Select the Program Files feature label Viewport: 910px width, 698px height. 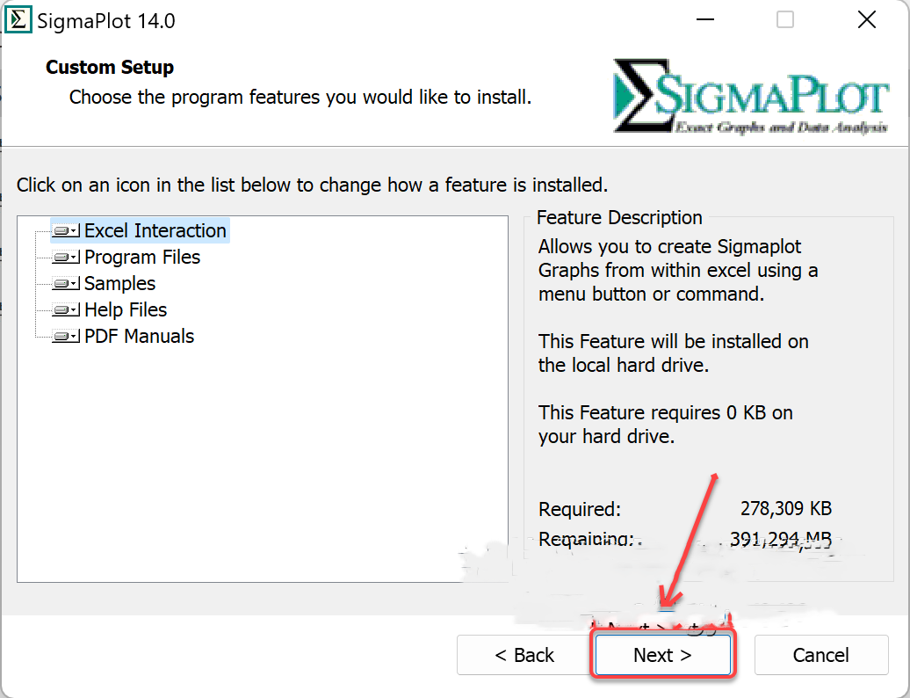(142, 258)
